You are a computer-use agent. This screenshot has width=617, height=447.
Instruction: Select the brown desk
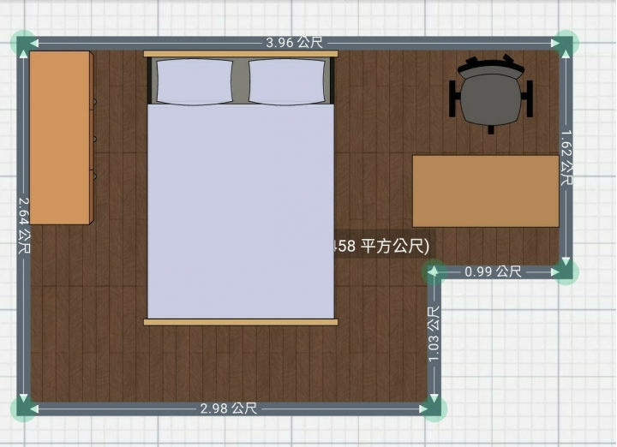click(486, 191)
